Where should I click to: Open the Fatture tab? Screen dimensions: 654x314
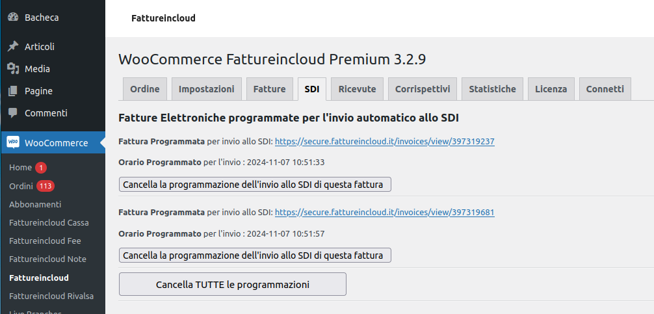pos(269,89)
